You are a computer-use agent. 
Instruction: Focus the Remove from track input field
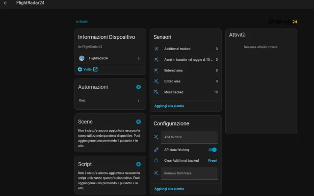pos(189,173)
